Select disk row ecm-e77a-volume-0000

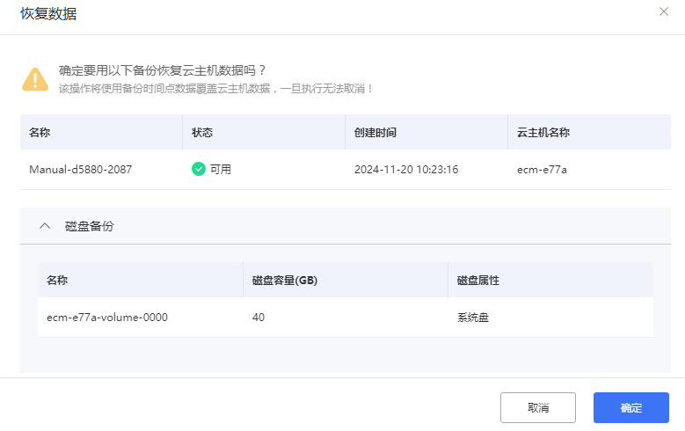click(x=106, y=317)
